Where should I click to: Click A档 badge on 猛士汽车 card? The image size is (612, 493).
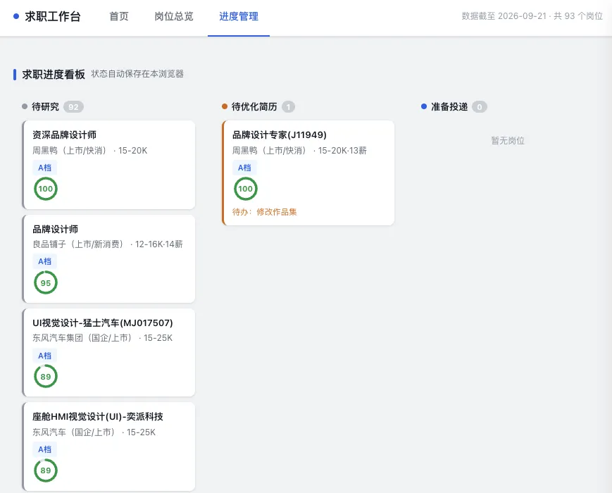pos(45,356)
